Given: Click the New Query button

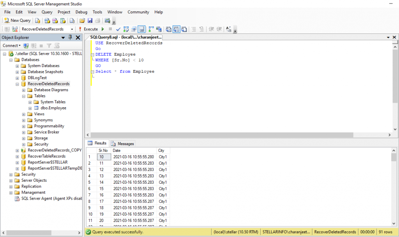Looking at the screenshot, I should [17, 20].
